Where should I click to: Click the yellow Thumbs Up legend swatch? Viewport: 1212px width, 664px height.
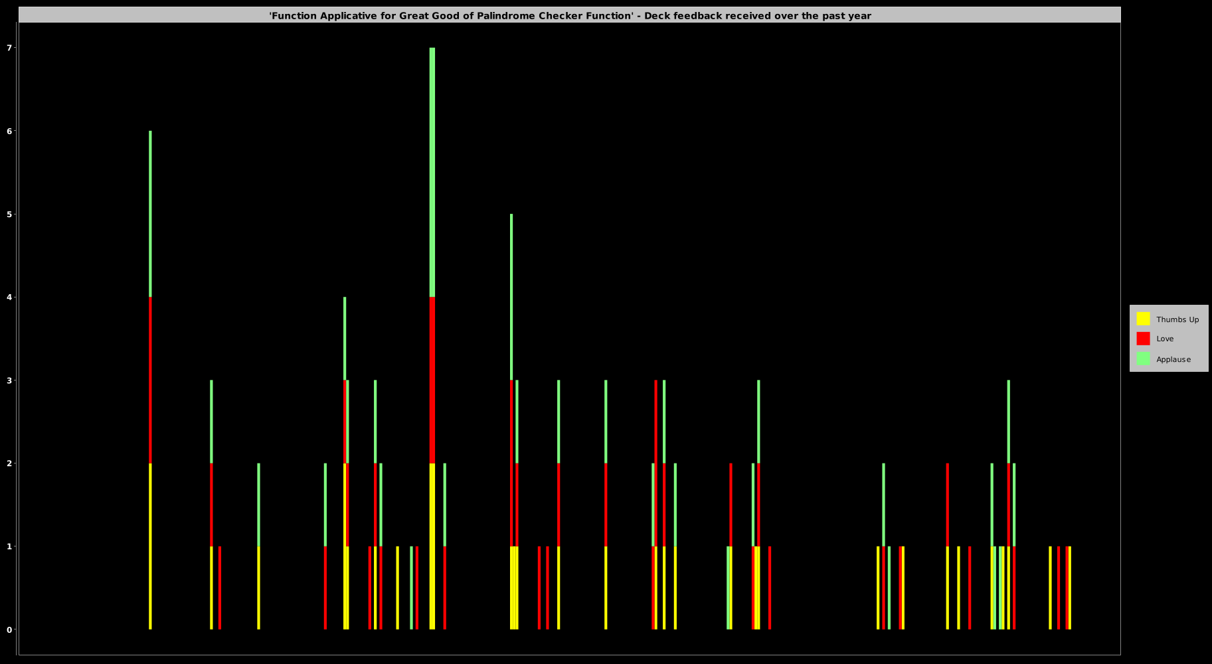pyautogui.click(x=1143, y=319)
